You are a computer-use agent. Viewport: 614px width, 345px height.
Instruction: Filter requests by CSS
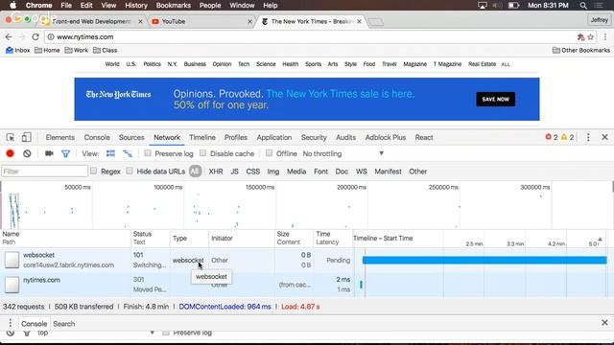tap(253, 172)
